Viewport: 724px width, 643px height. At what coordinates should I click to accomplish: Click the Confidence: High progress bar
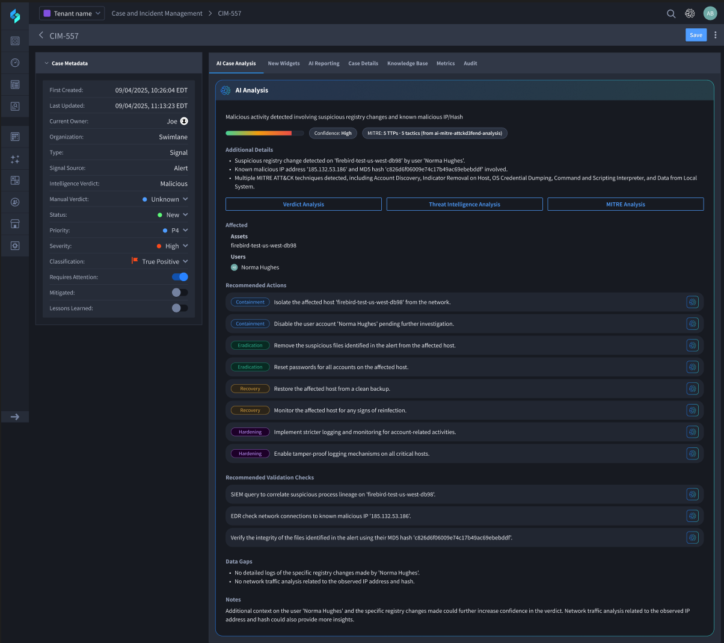[263, 134]
